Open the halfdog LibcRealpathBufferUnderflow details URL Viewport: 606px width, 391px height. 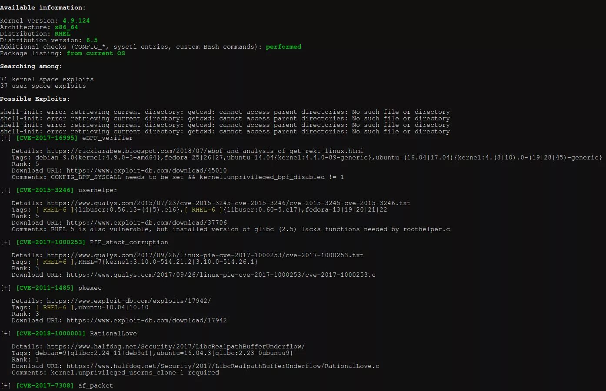(176, 346)
